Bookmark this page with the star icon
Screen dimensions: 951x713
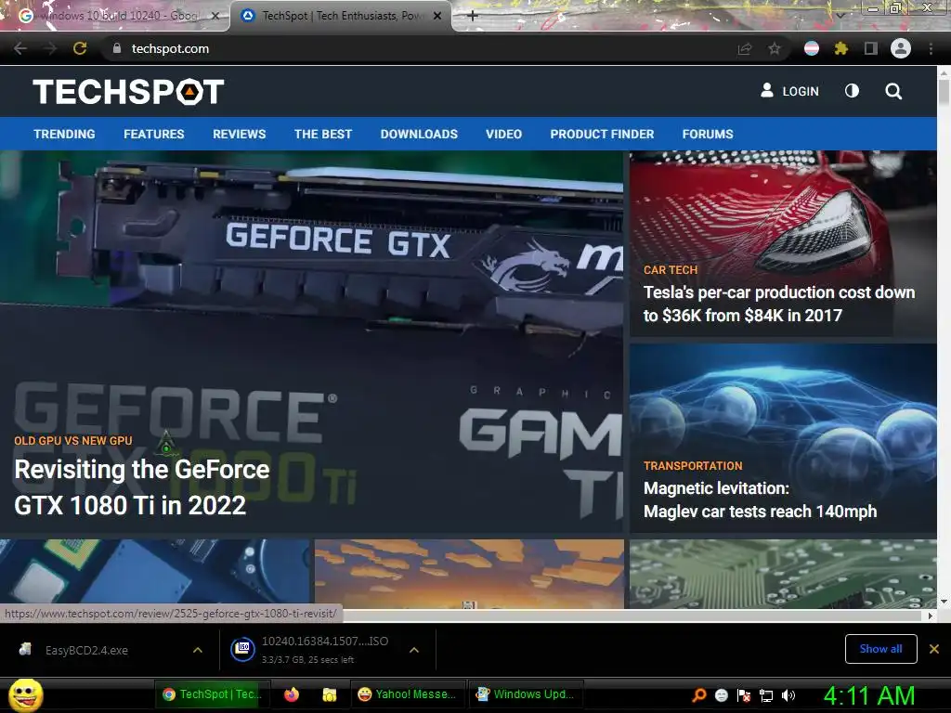tap(775, 48)
